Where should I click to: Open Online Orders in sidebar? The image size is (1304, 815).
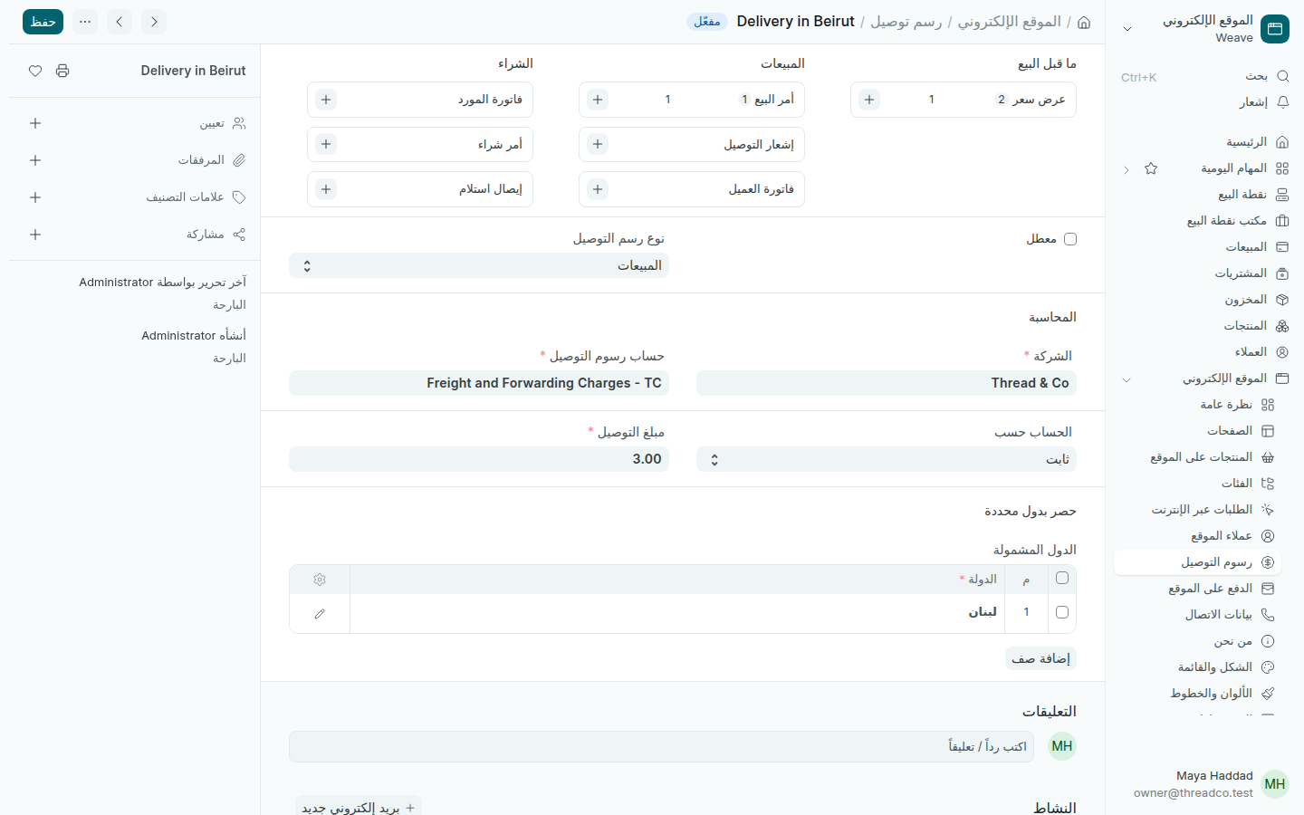1201,510
